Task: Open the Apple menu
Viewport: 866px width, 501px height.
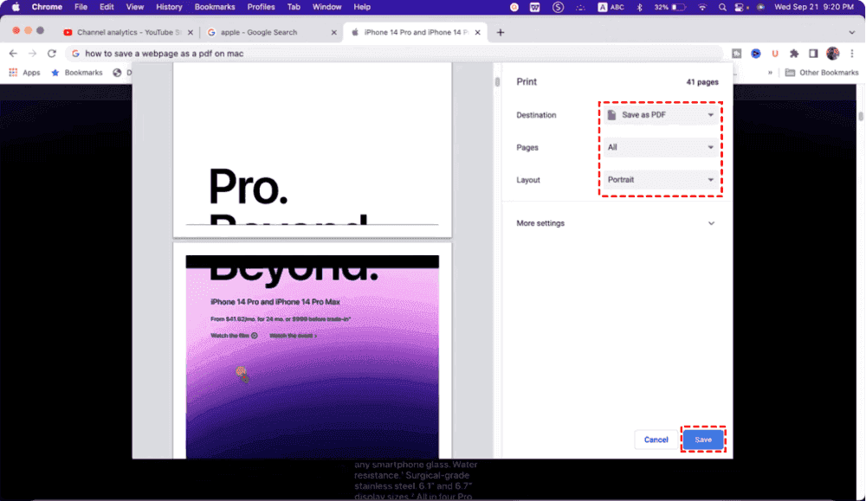Action: pyautogui.click(x=16, y=7)
